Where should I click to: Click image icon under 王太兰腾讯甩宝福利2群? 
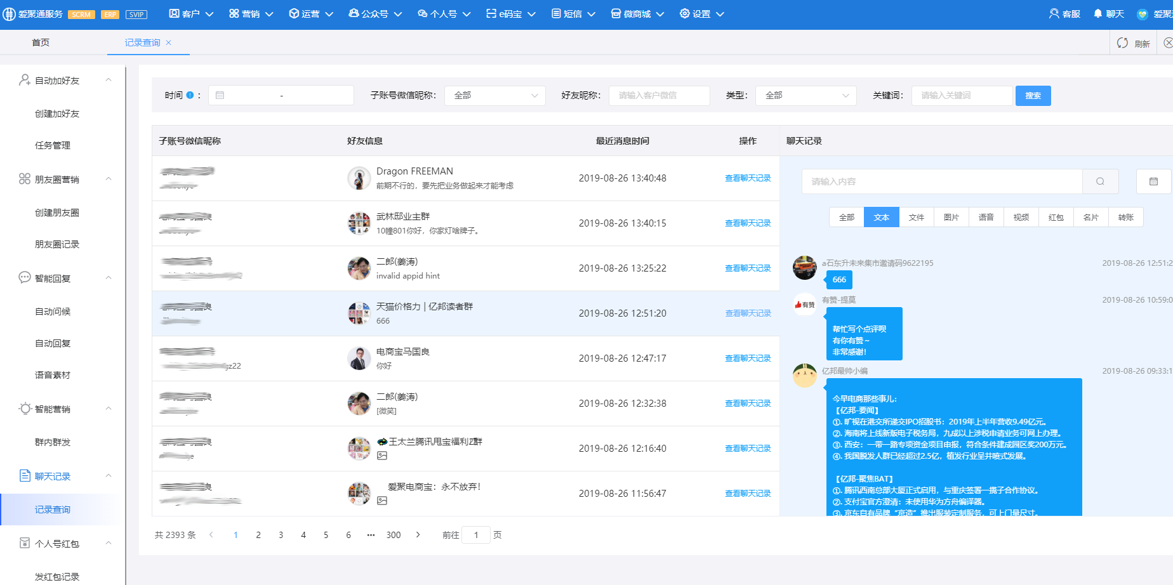(381, 456)
